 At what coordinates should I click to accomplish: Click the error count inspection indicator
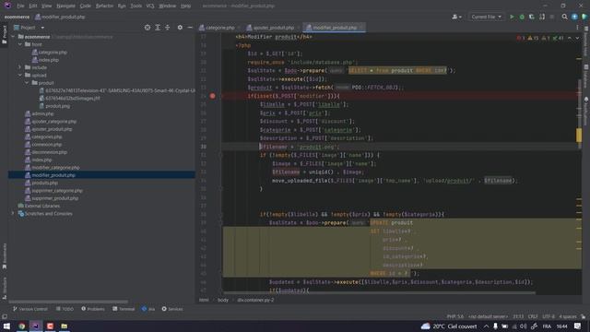click(x=521, y=38)
